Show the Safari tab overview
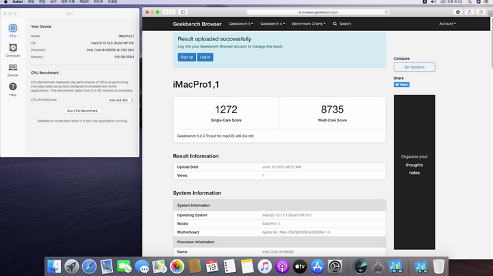 (x=481, y=12)
